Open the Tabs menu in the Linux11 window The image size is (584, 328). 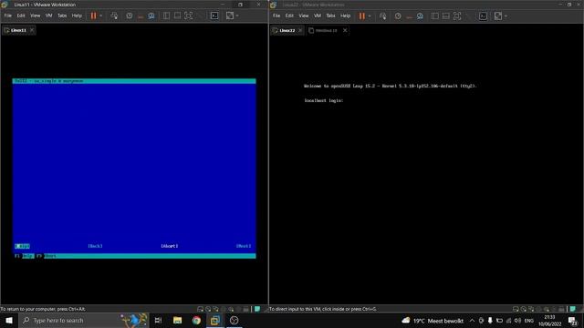click(x=62, y=15)
